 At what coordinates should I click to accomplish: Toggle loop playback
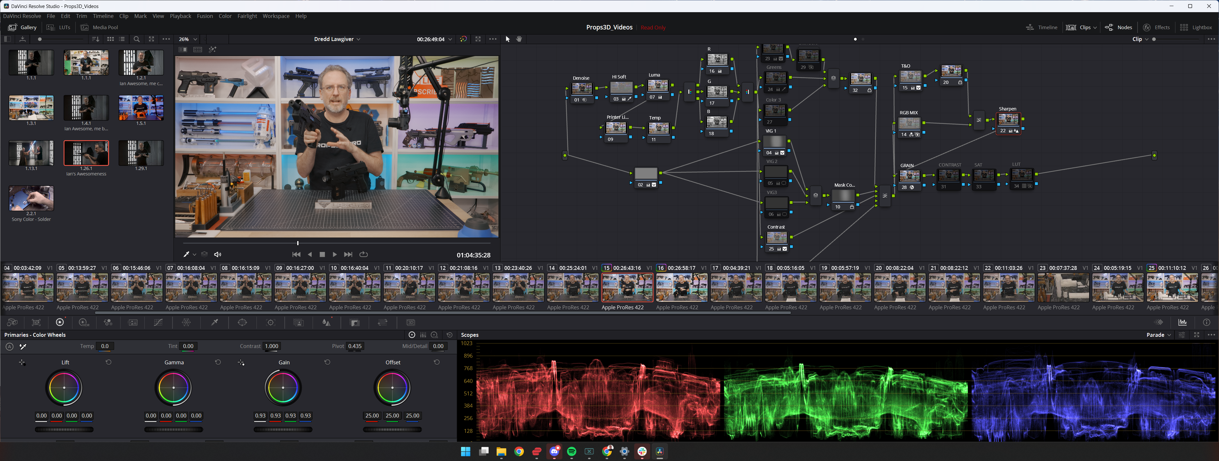(x=364, y=254)
